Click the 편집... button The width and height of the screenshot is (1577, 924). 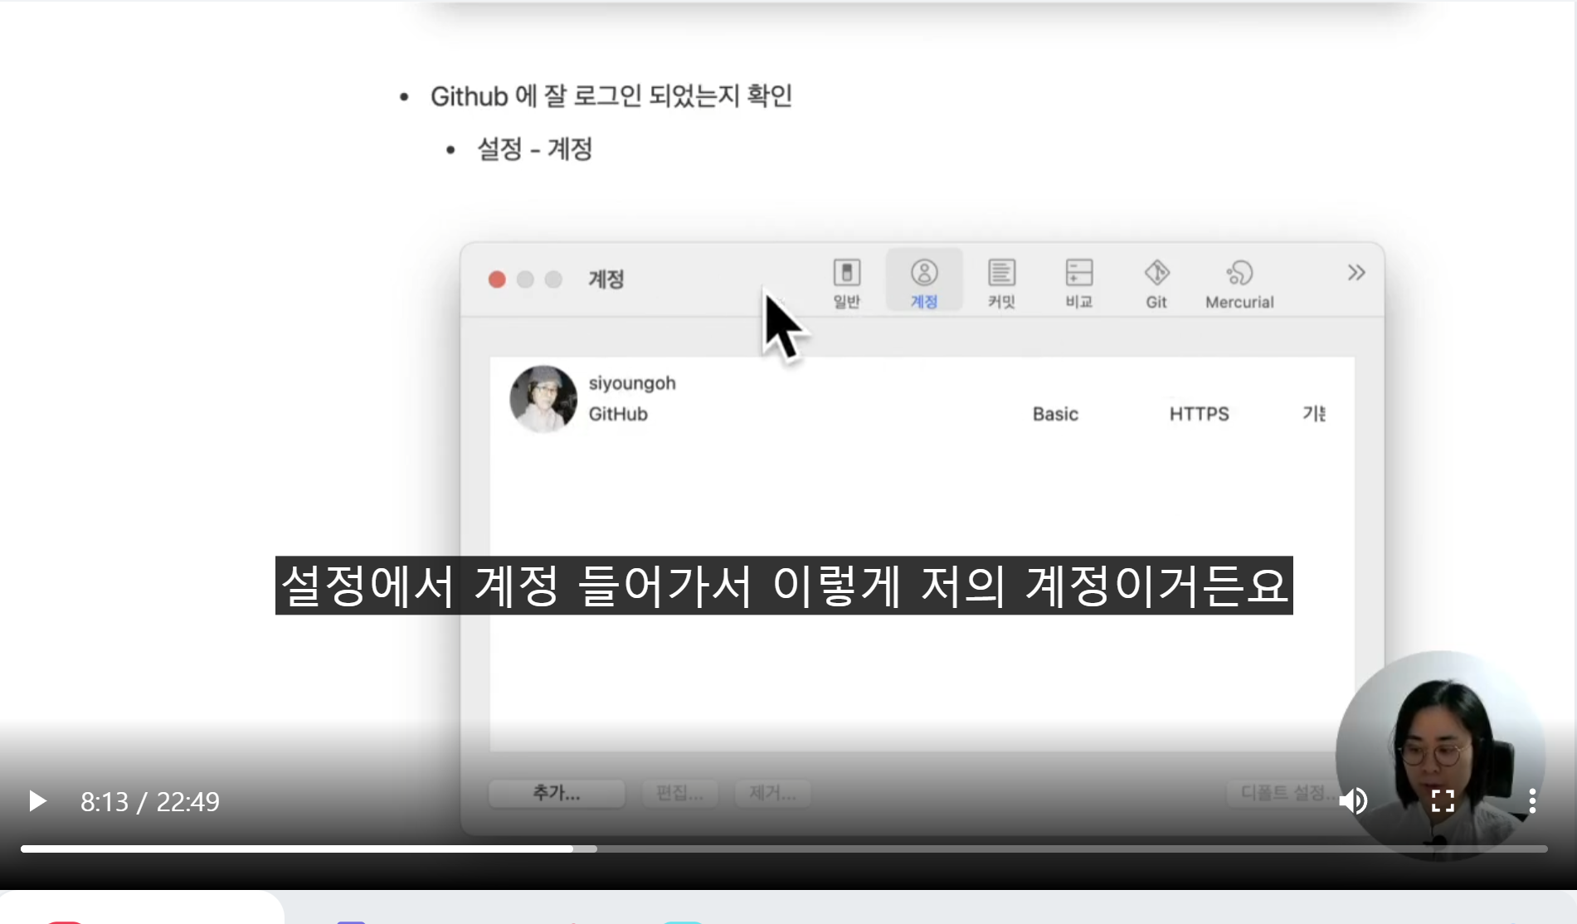[x=679, y=793]
